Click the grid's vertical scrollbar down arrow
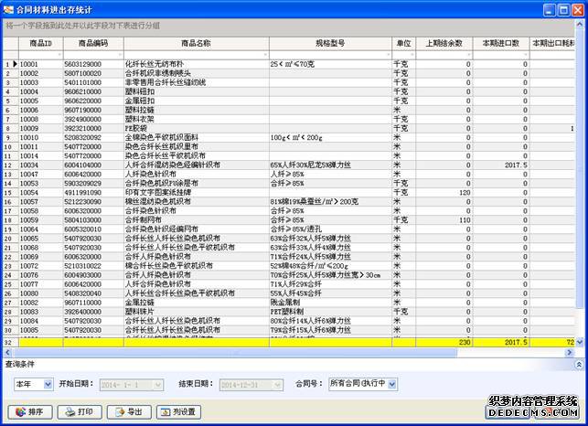The image size is (588, 426). coord(581,341)
